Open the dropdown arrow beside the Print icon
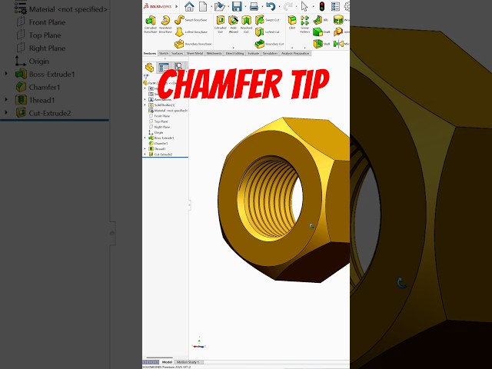Image resolution: width=492 pixels, height=369 pixels. point(262,6)
